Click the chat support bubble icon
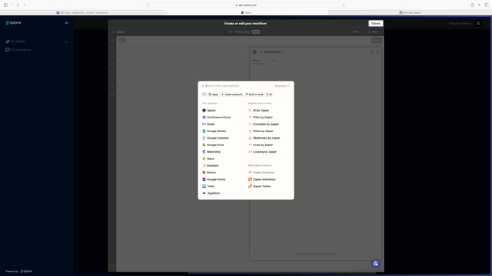Viewport: 492px width, 276px height. (375, 264)
